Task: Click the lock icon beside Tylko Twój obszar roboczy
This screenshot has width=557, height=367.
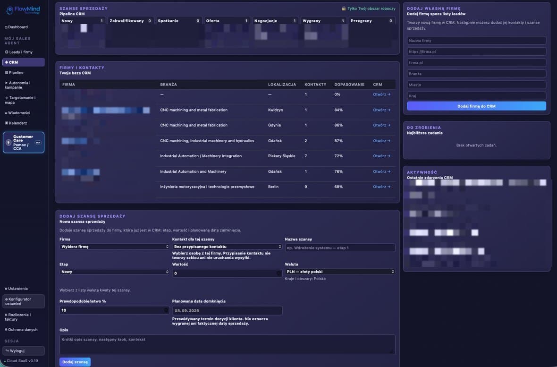Action: click(344, 9)
